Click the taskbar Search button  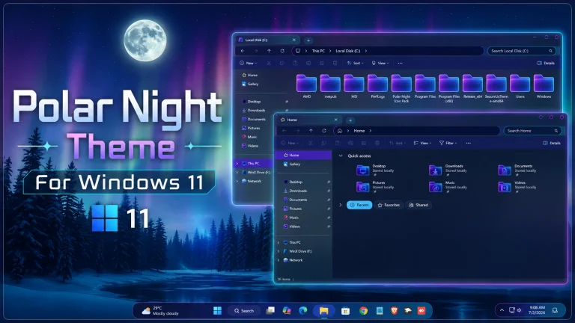coord(244,310)
